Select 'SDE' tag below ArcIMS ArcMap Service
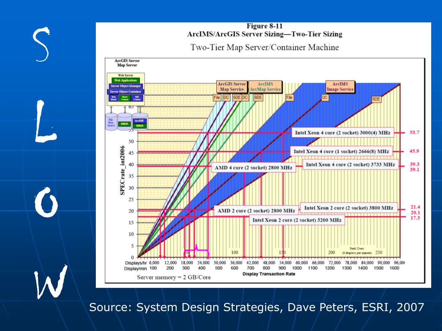The image size is (442, 331). point(258,97)
